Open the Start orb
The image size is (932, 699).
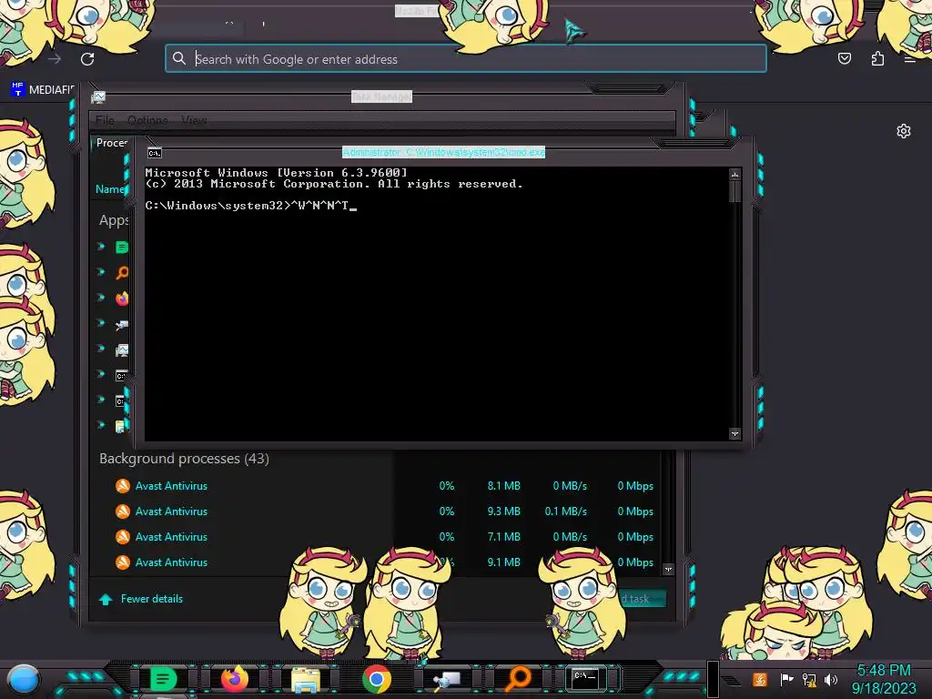(24, 679)
